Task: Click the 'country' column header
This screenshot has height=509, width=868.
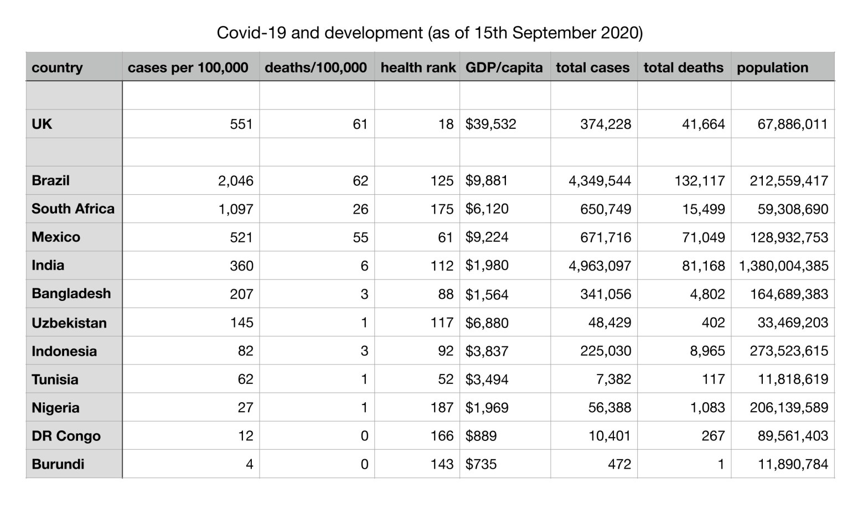Action: point(58,67)
